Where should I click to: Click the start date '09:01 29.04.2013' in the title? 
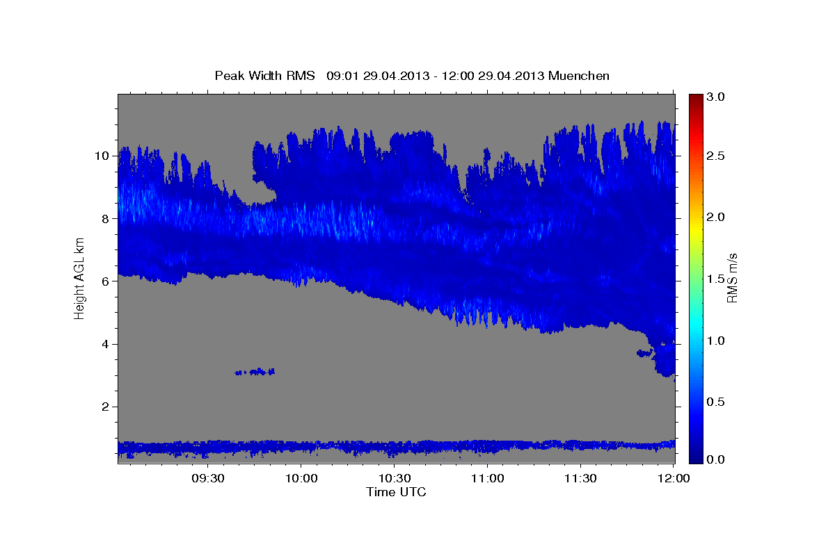378,76
